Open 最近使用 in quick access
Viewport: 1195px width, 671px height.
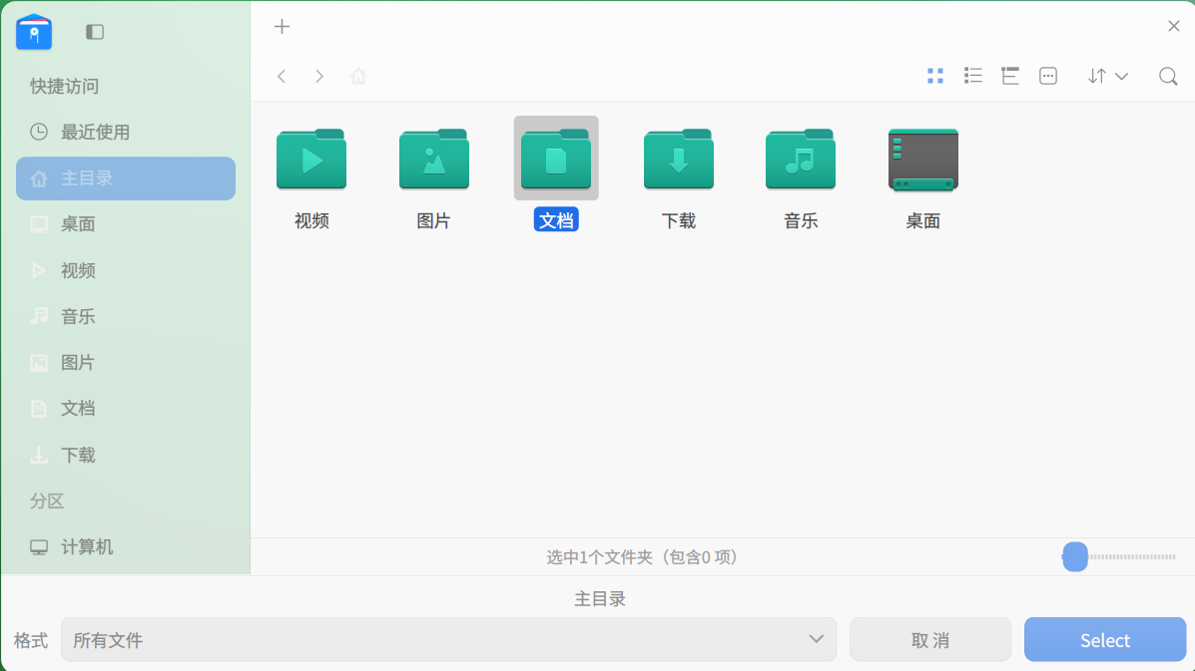coord(126,132)
